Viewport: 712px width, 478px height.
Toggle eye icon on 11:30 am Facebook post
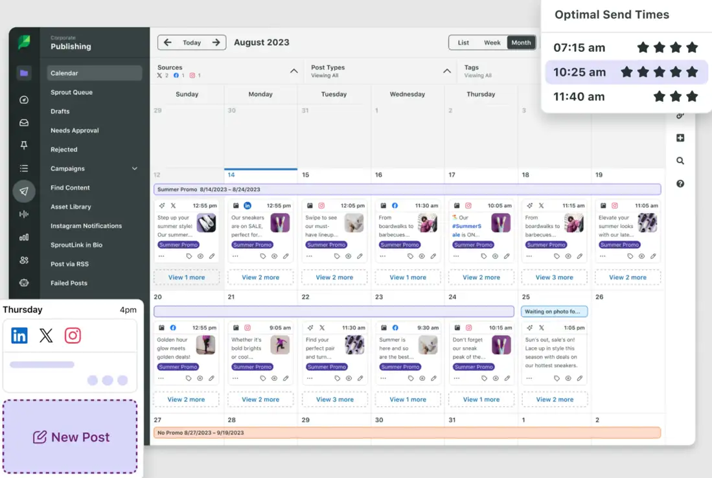click(x=422, y=256)
